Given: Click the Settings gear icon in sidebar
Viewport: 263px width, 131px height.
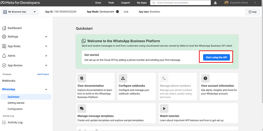Looking at the screenshot, I should [4, 37].
